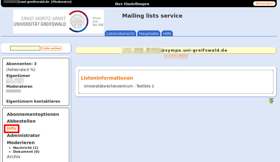Choose Abbestellen to unsubscribe

(x=21, y=121)
